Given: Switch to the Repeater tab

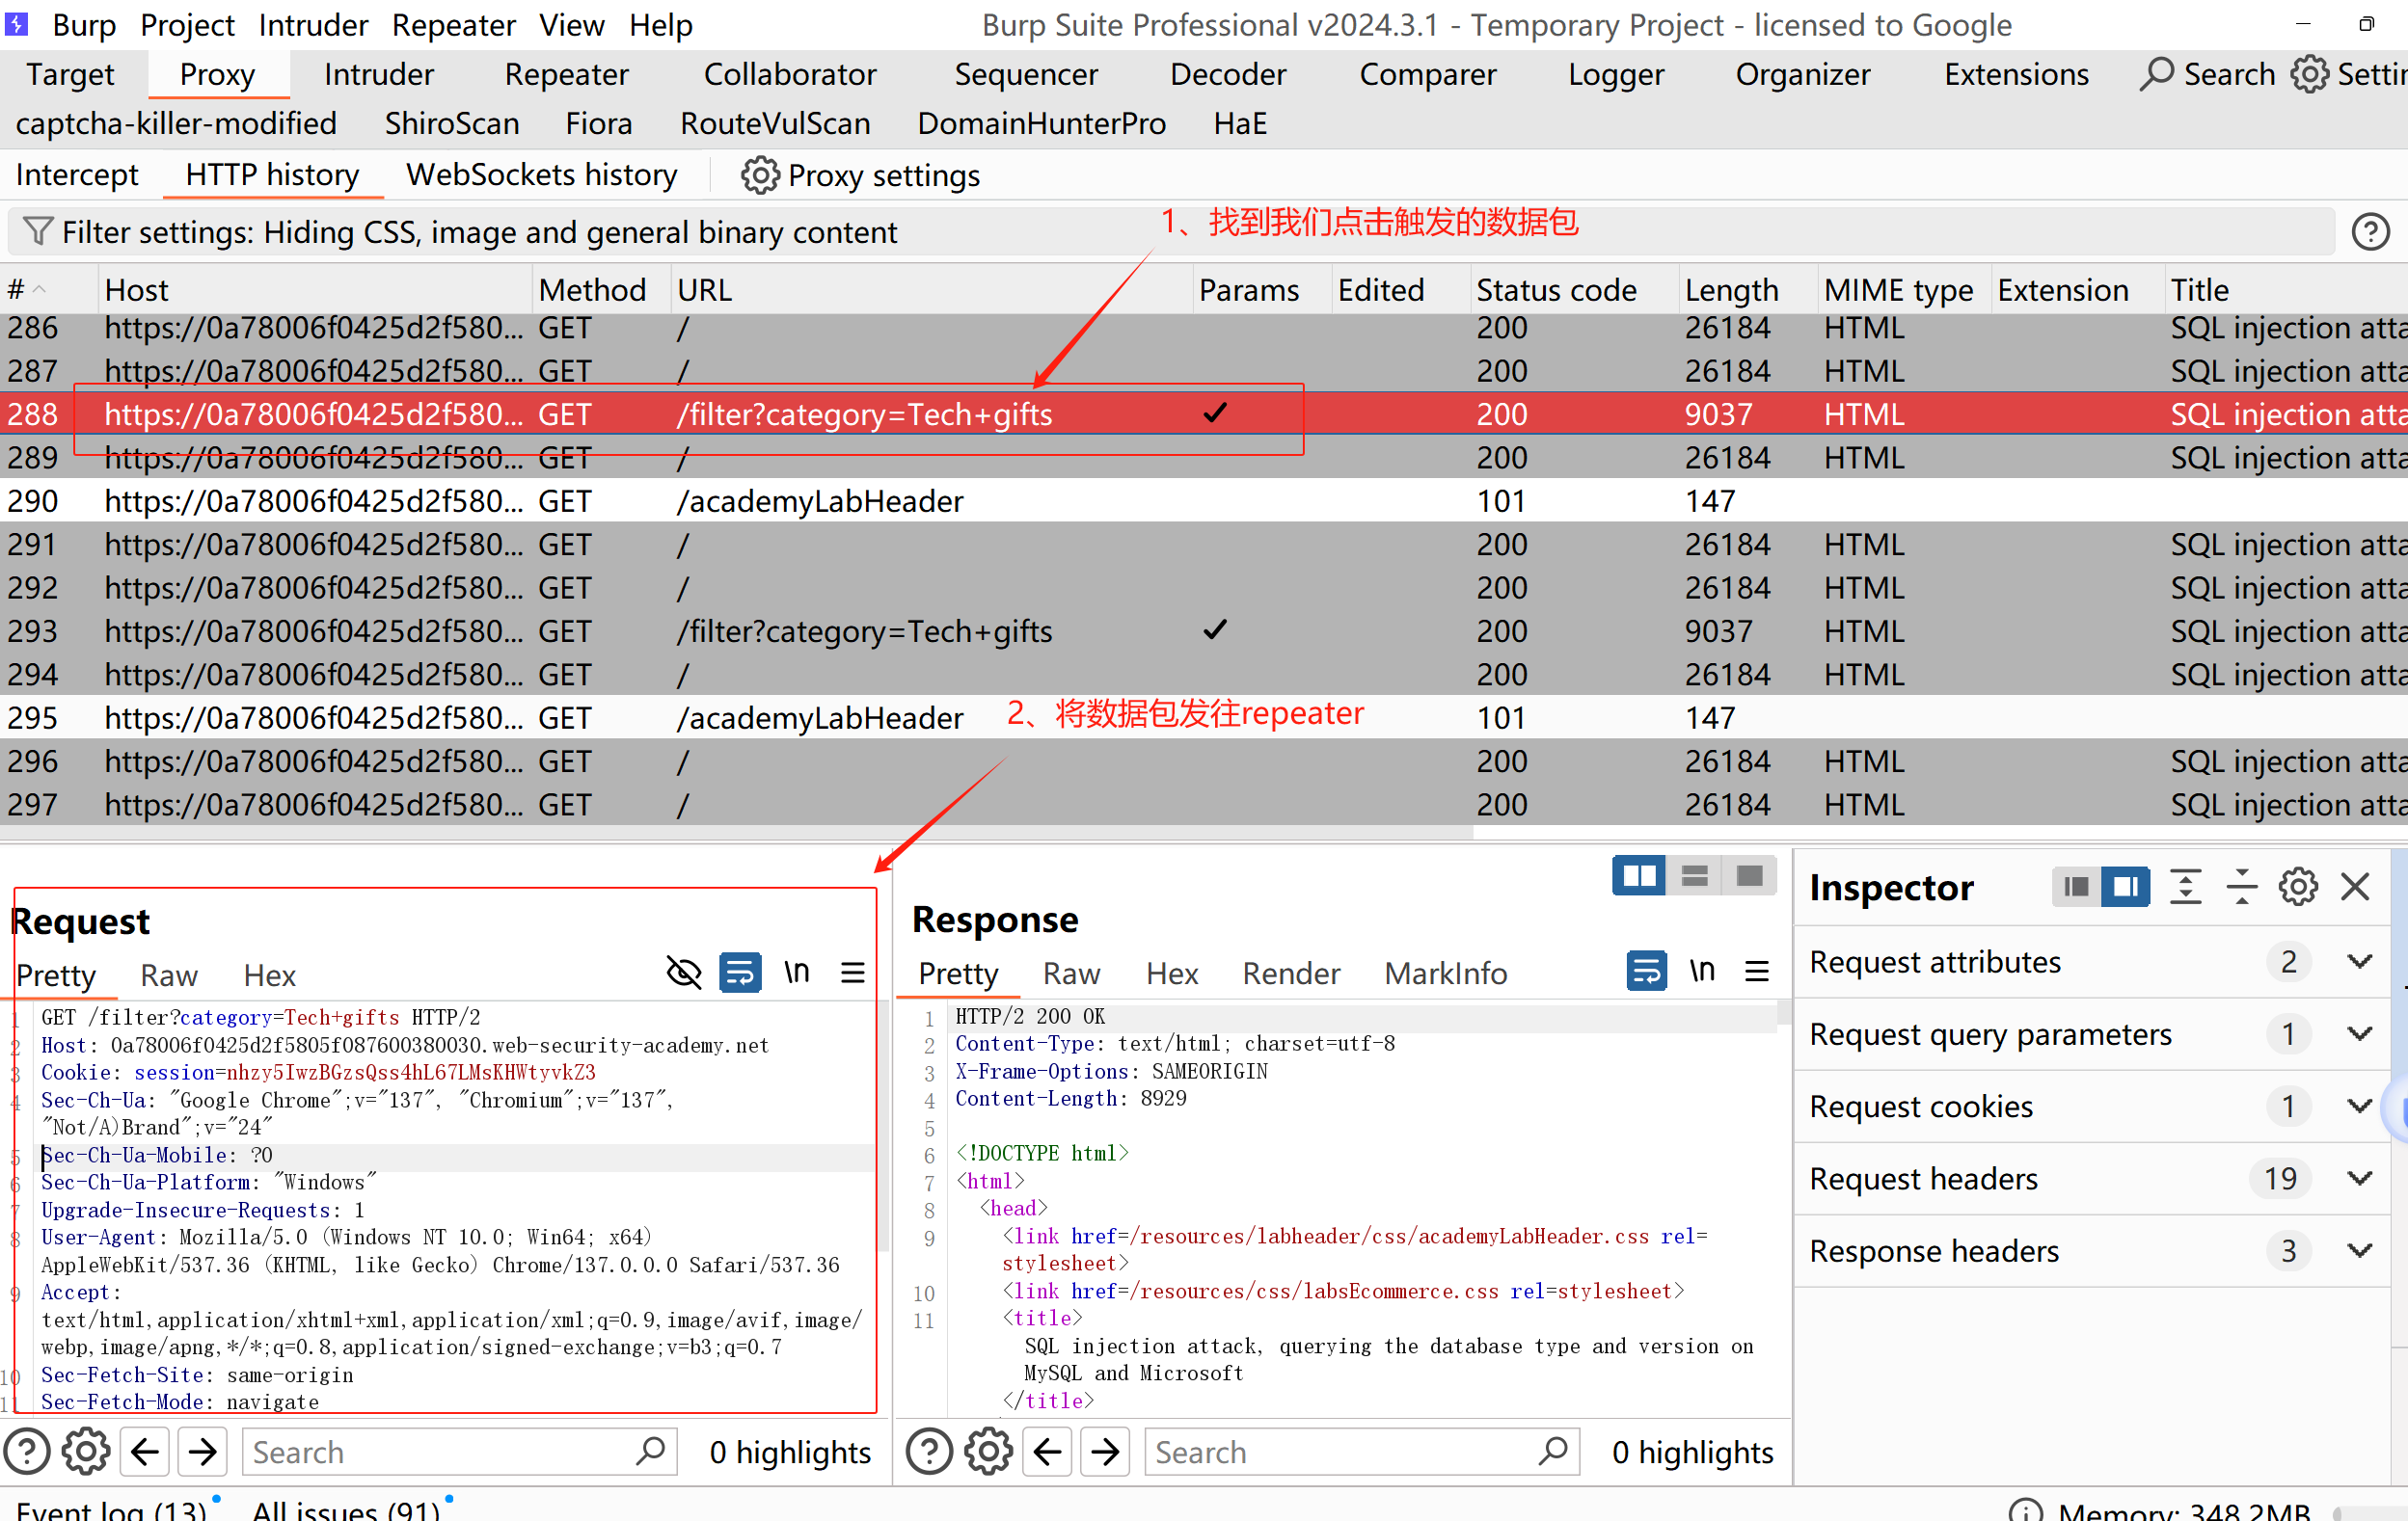Looking at the screenshot, I should tap(566, 74).
